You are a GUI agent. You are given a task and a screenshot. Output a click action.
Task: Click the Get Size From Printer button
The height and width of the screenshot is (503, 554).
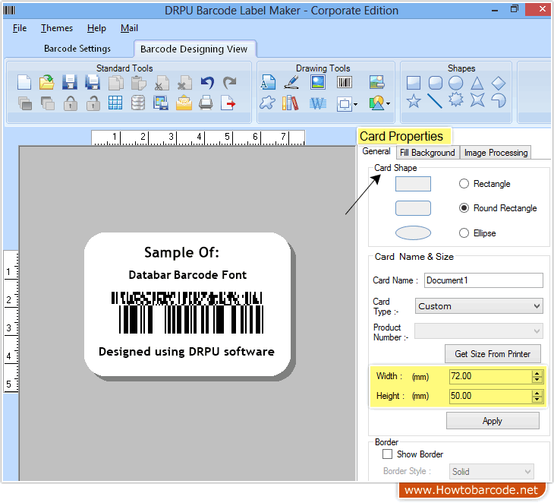(493, 354)
